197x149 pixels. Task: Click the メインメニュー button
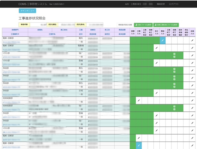tap(27, 11)
